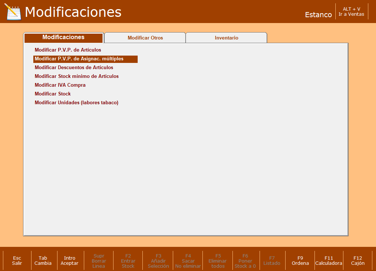Click the notepad icon beside Modificaciones title
Screen dimensions: 376x271
tap(13, 12)
